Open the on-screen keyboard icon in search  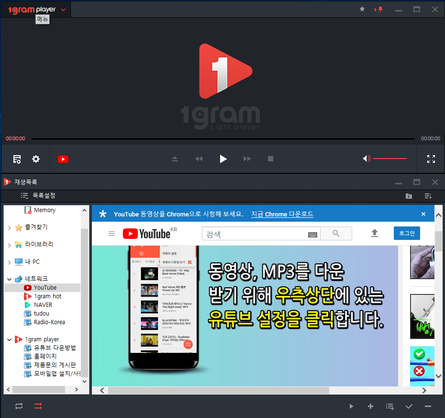click(312, 235)
